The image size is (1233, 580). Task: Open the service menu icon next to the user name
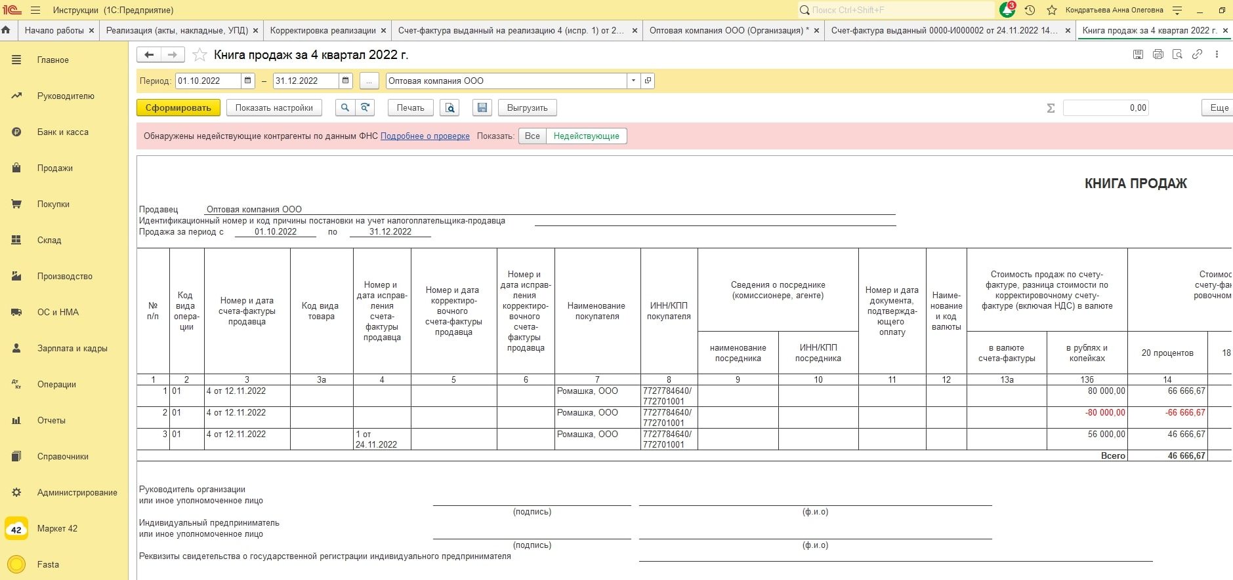[1177, 10]
